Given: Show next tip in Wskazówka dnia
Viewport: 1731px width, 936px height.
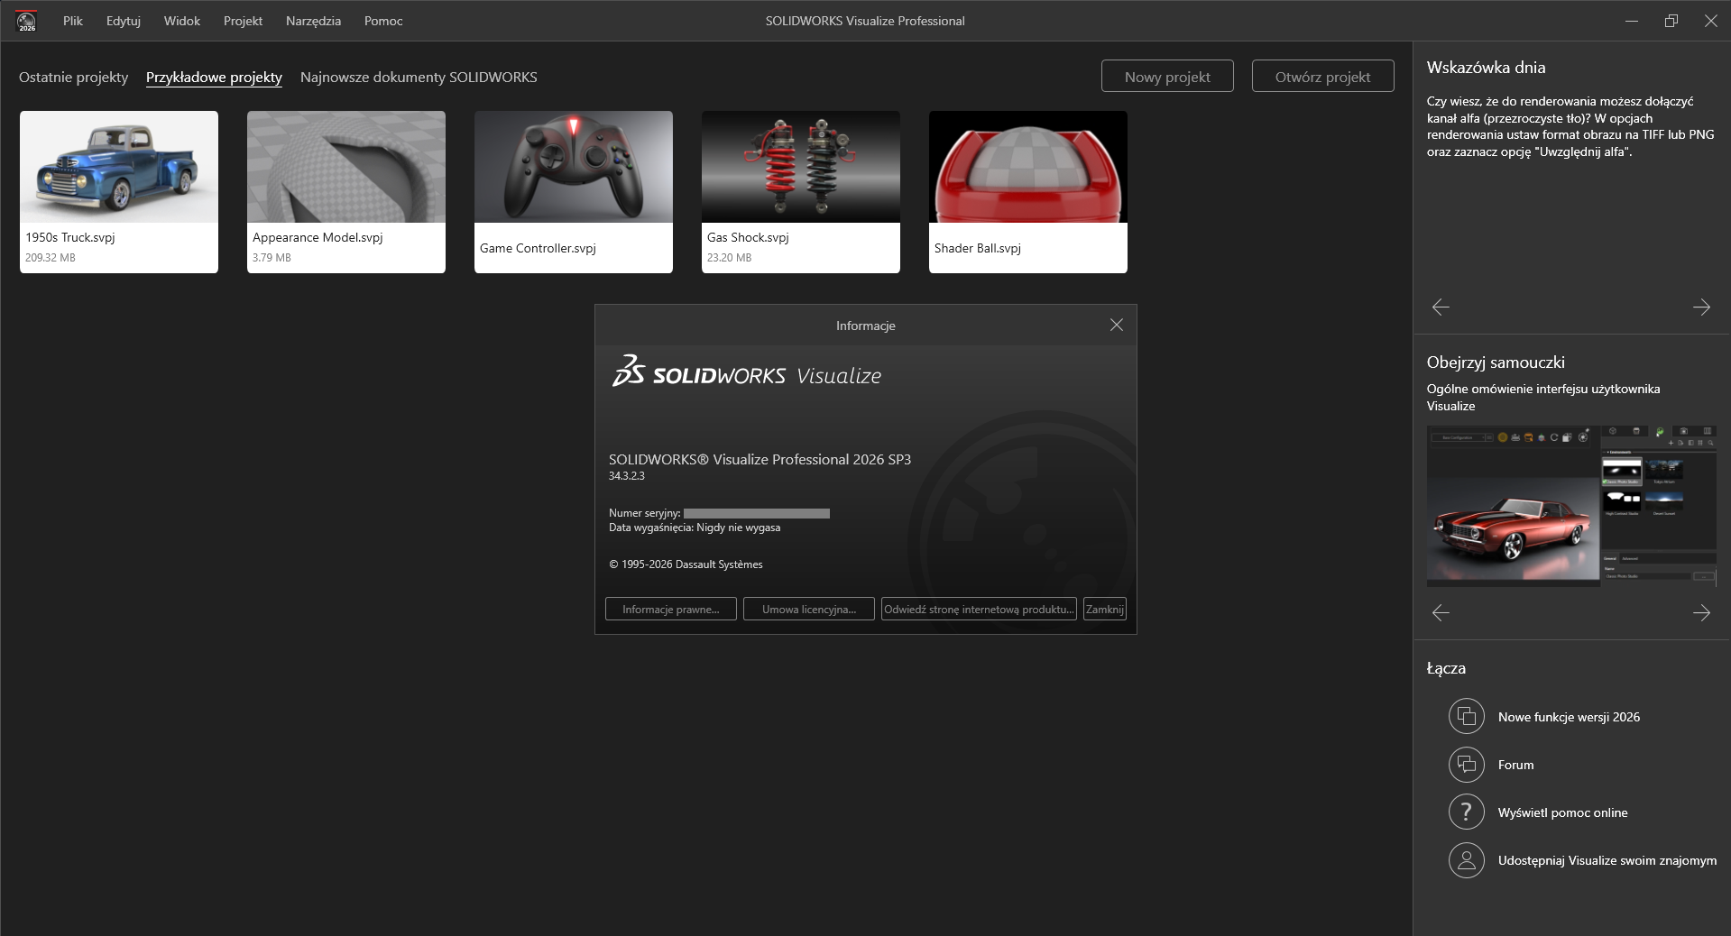Looking at the screenshot, I should pyautogui.click(x=1701, y=307).
